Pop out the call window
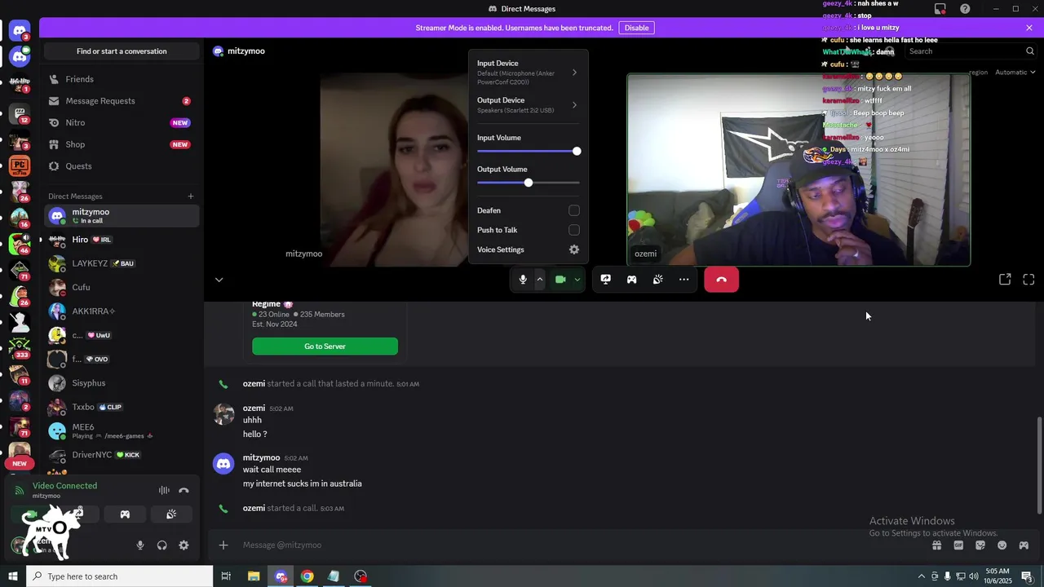1044x587 pixels. (1005, 280)
